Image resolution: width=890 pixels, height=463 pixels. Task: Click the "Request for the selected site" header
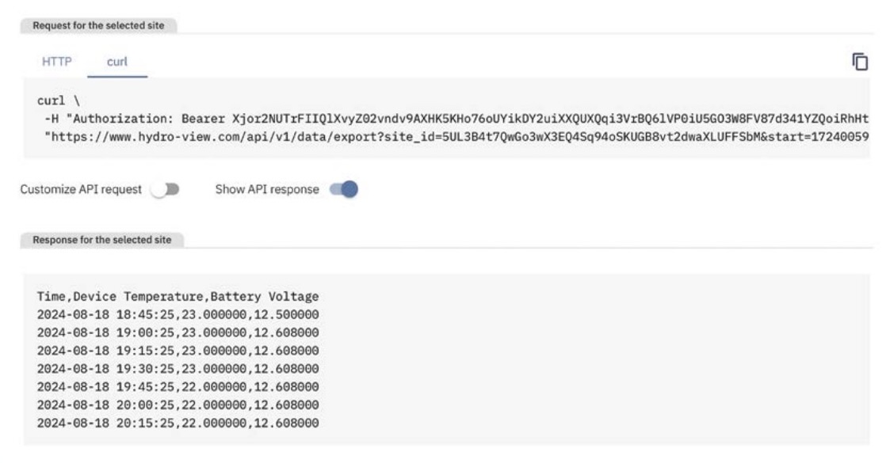pos(99,25)
